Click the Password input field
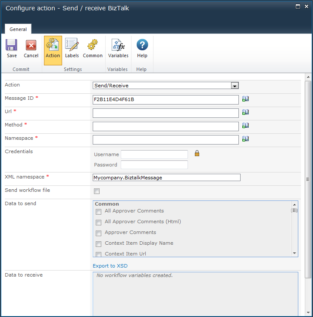313x317 pixels. coord(154,165)
